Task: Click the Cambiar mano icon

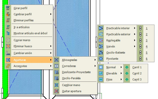Action: 56,85
